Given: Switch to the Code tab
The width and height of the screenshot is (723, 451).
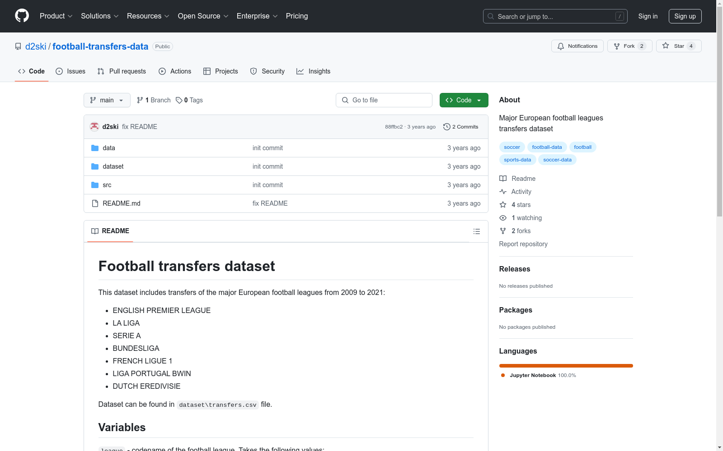Looking at the screenshot, I should tap(32, 71).
